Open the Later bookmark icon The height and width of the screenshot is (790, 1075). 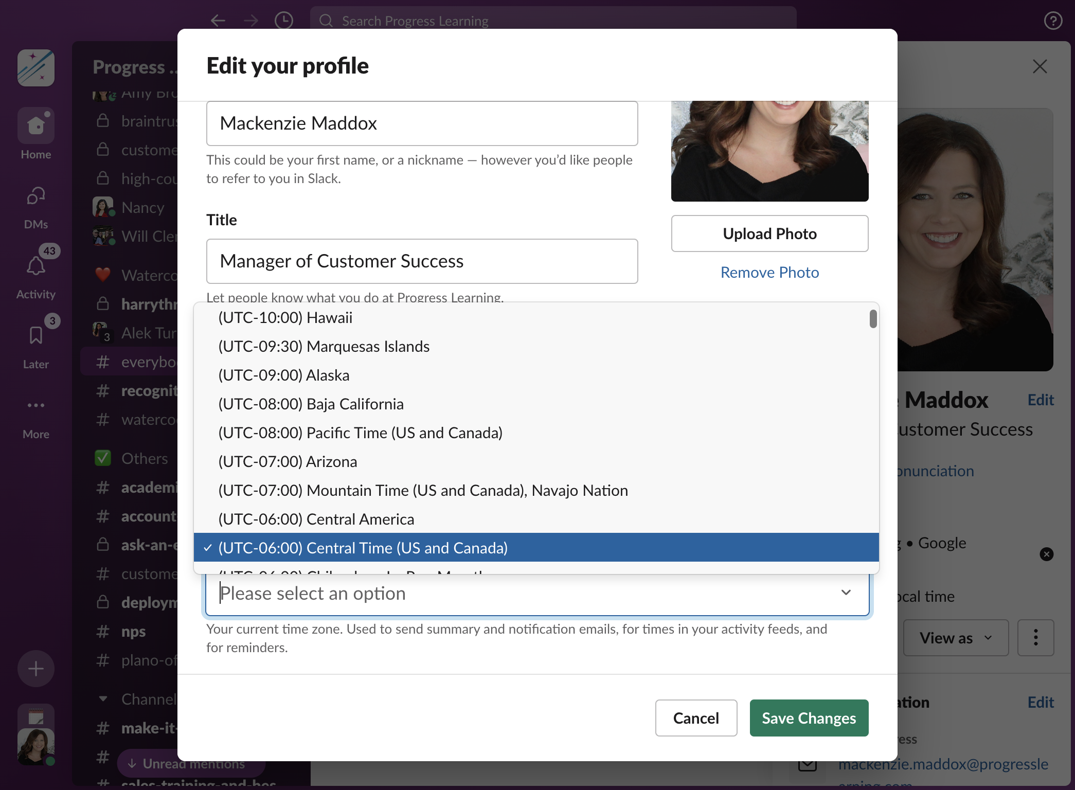[x=35, y=335]
